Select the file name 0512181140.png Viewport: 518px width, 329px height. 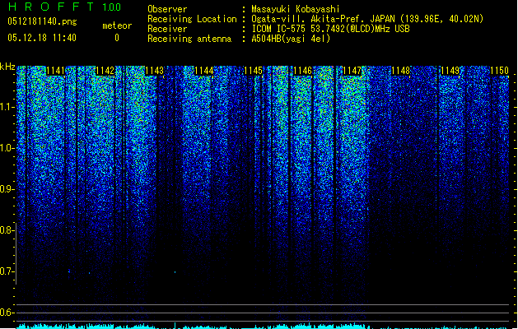(42, 22)
